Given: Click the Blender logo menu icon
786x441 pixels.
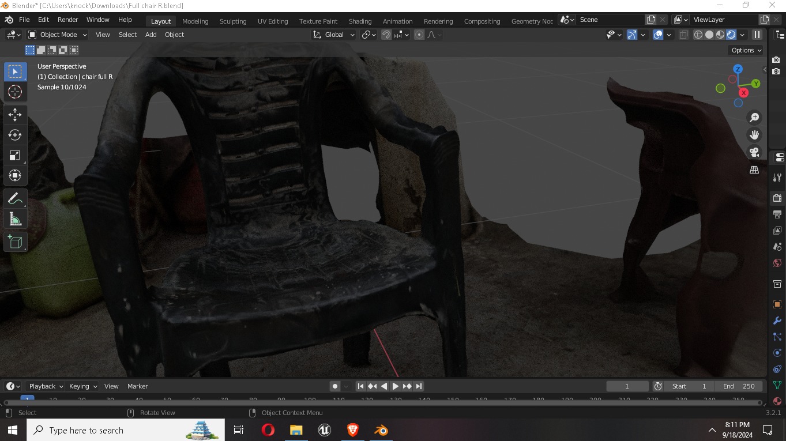Looking at the screenshot, I should (x=9, y=20).
